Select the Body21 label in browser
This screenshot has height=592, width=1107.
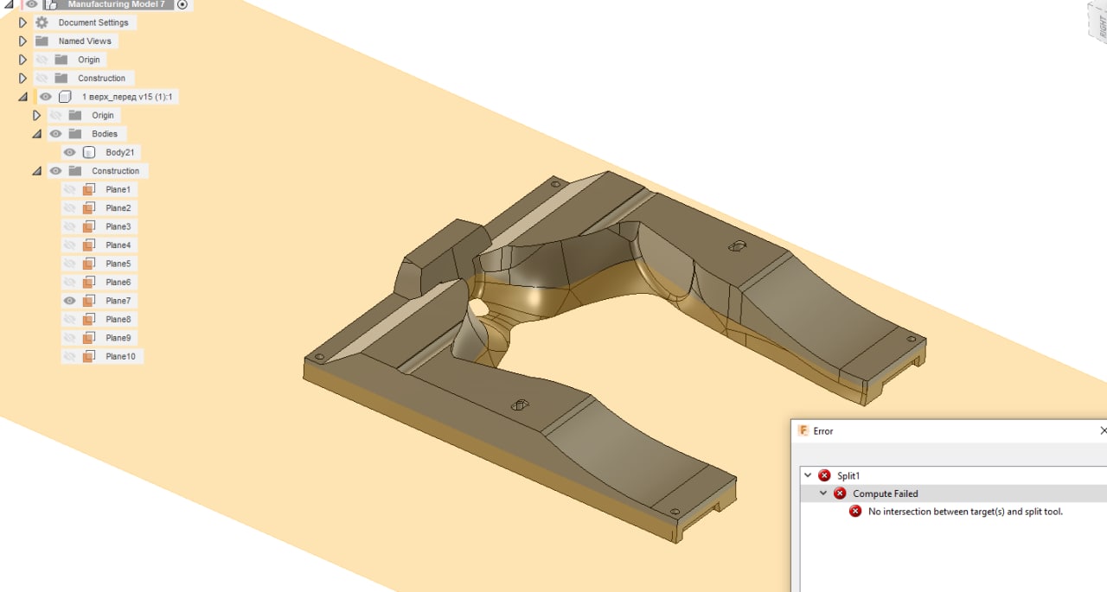[120, 152]
